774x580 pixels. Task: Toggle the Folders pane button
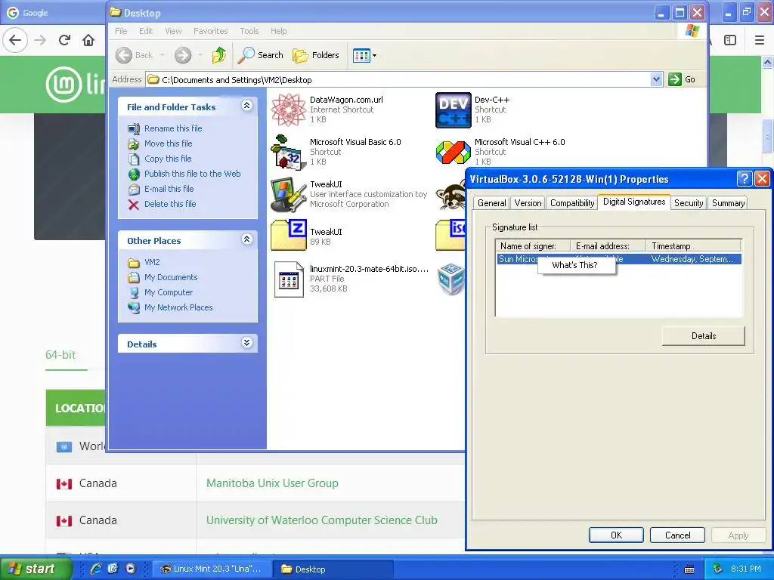tap(316, 55)
